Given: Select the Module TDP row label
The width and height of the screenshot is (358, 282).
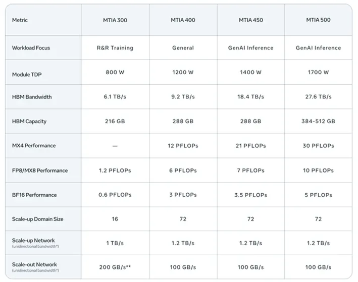Looking at the screenshot, I should [27, 75].
